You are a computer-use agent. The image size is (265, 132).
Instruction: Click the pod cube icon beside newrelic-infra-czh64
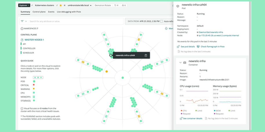coord(178,6)
